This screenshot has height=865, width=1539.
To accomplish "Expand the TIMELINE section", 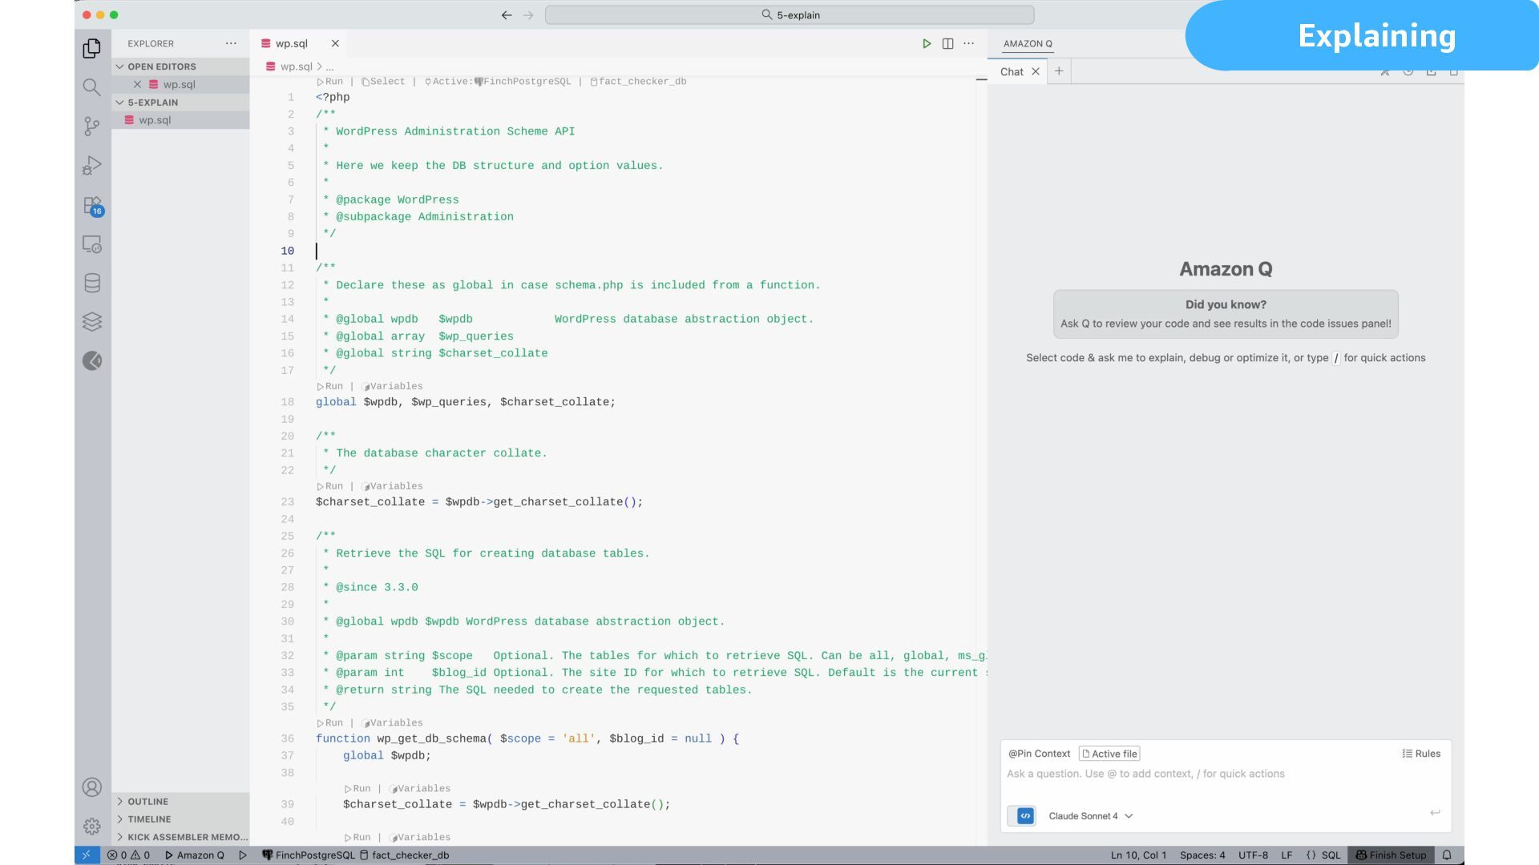I will click(x=149, y=819).
